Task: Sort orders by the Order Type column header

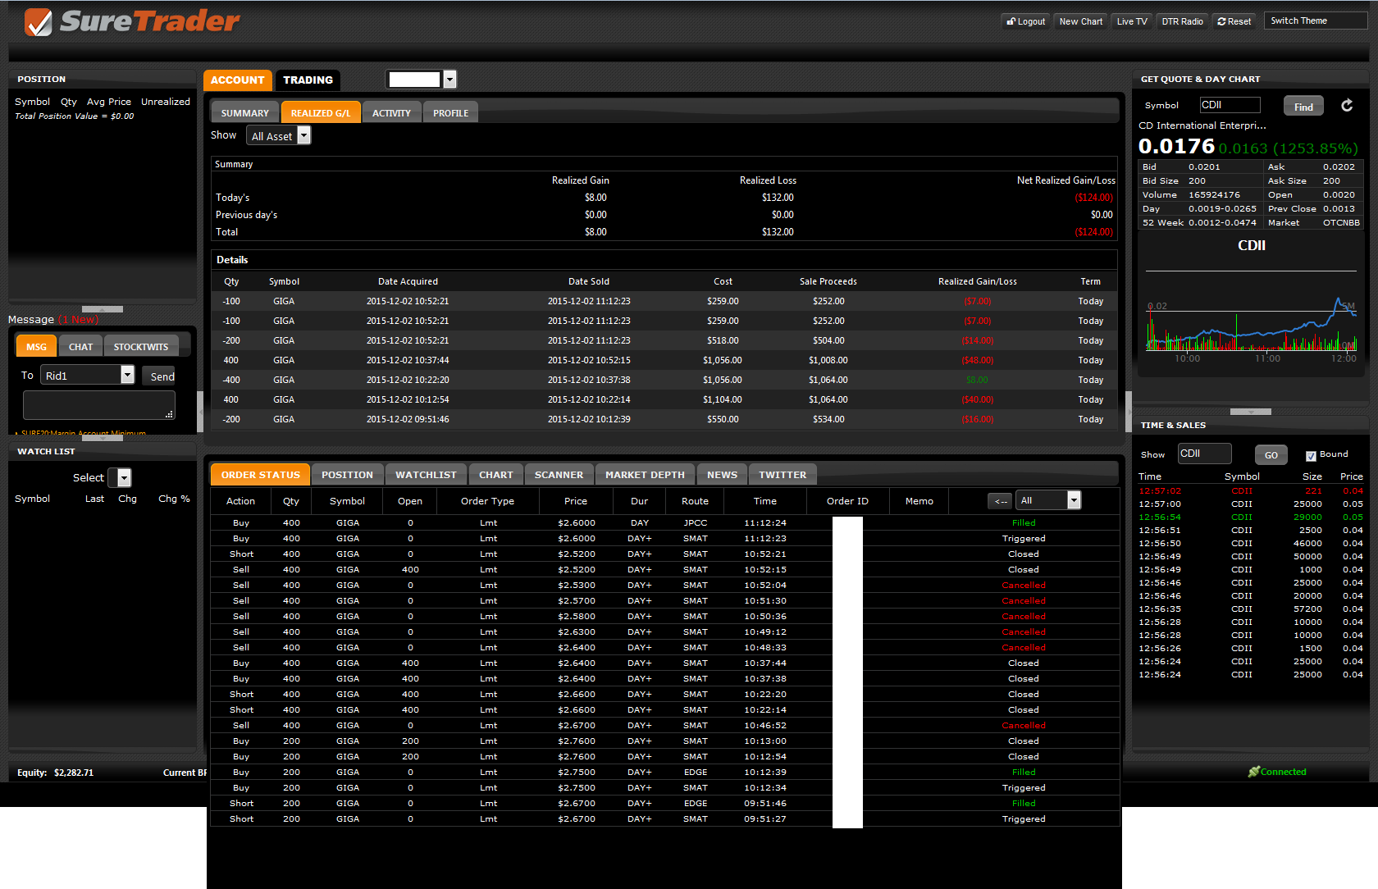Action: (x=487, y=501)
